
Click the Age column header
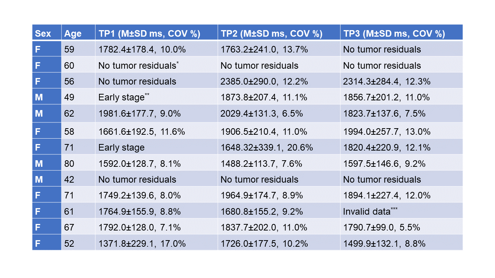[x=73, y=34]
